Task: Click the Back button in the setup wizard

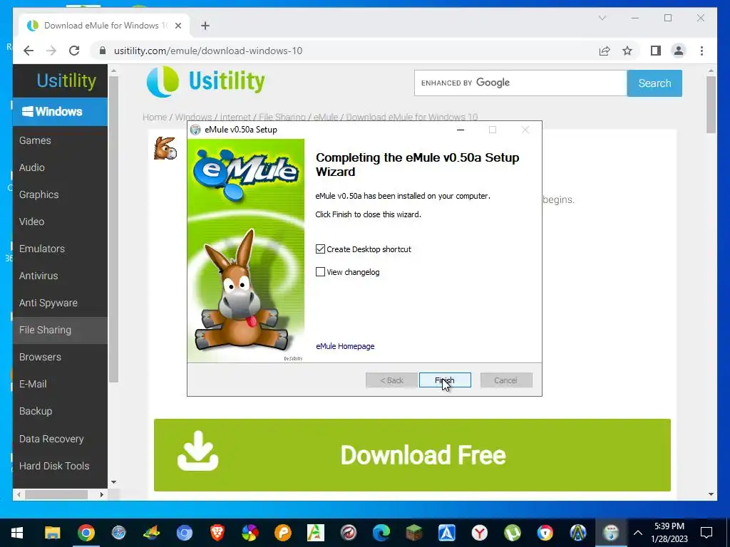Action: [x=391, y=380]
